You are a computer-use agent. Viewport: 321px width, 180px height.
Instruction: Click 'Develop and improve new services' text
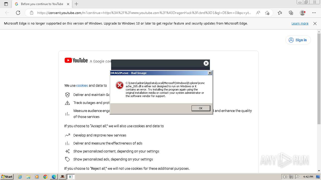pos(100,135)
